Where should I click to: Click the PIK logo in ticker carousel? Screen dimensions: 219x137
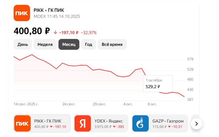(22, 123)
